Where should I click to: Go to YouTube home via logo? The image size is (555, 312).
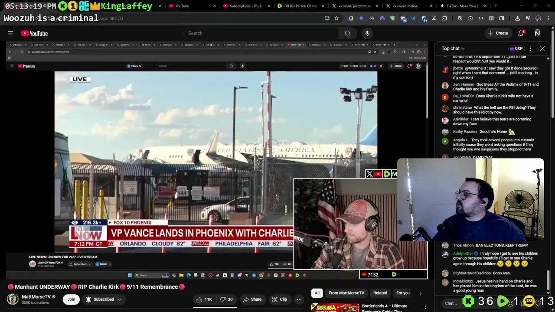click(34, 33)
